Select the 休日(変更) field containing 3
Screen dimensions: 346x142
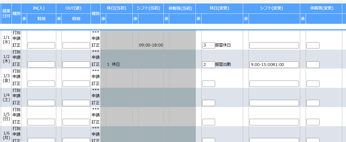(x=208, y=45)
